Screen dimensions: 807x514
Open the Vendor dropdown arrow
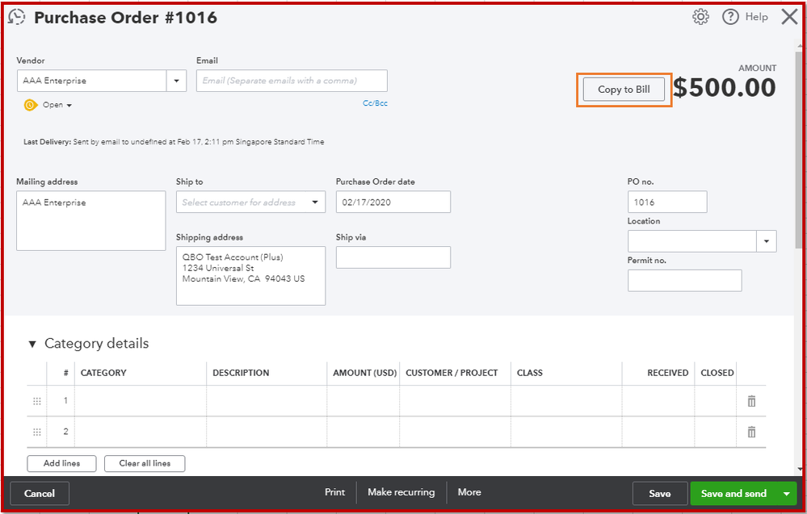point(177,81)
